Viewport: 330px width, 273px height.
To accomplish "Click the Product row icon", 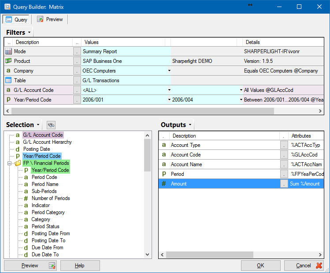I will tap(8, 61).
